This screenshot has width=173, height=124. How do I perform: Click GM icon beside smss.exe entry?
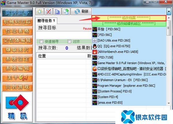click(x=95, y=103)
